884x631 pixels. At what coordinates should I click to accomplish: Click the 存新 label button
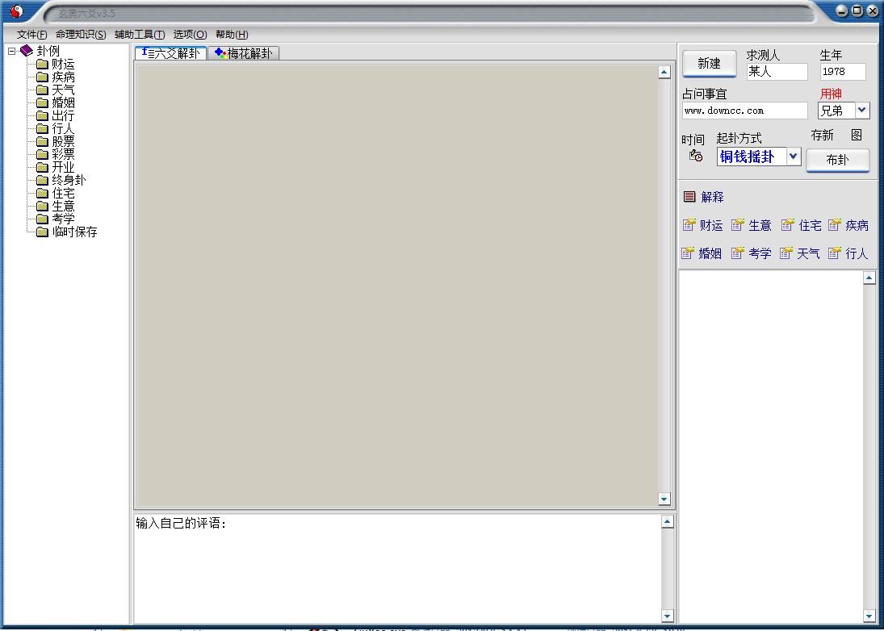click(x=822, y=136)
